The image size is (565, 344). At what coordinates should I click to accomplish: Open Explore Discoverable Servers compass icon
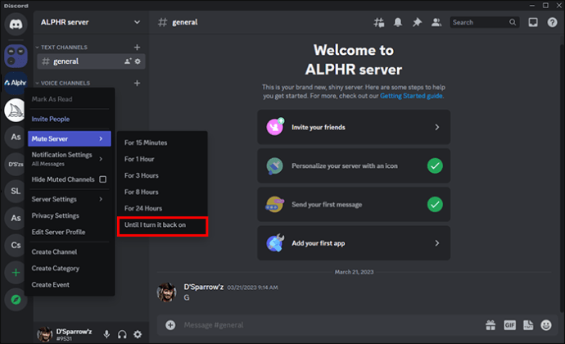(16, 299)
